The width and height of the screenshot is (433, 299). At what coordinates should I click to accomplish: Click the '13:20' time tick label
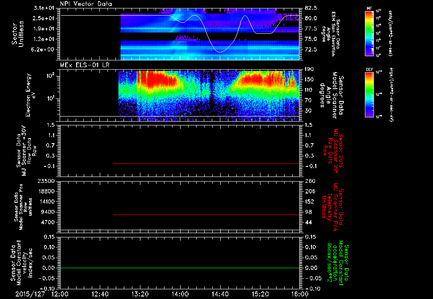(140, 294)
